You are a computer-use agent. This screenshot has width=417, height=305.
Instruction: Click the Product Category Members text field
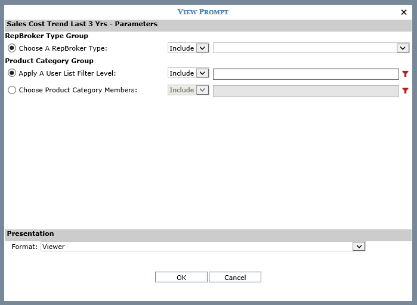[305, 91]
